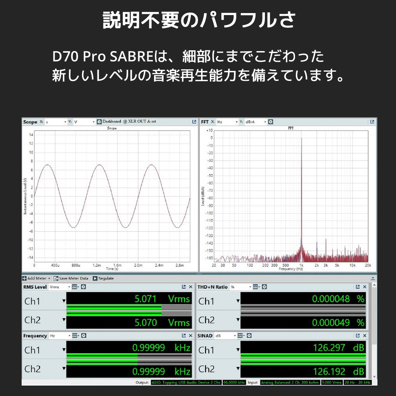Open THD+N Ratio percent unit dropdown

[x=241, y=287]
